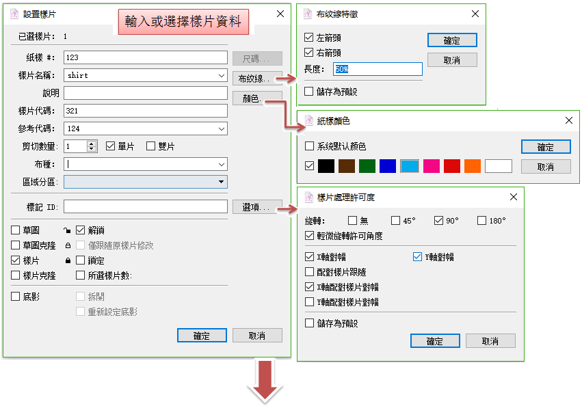Choose the orange color swatch
The image size is (582, 406).
pos(473,165)
